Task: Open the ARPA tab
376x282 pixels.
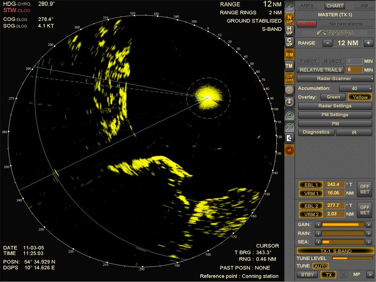Action: tap(307, 6)
